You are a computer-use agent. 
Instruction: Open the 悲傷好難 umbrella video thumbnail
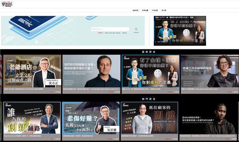point(91,118)
